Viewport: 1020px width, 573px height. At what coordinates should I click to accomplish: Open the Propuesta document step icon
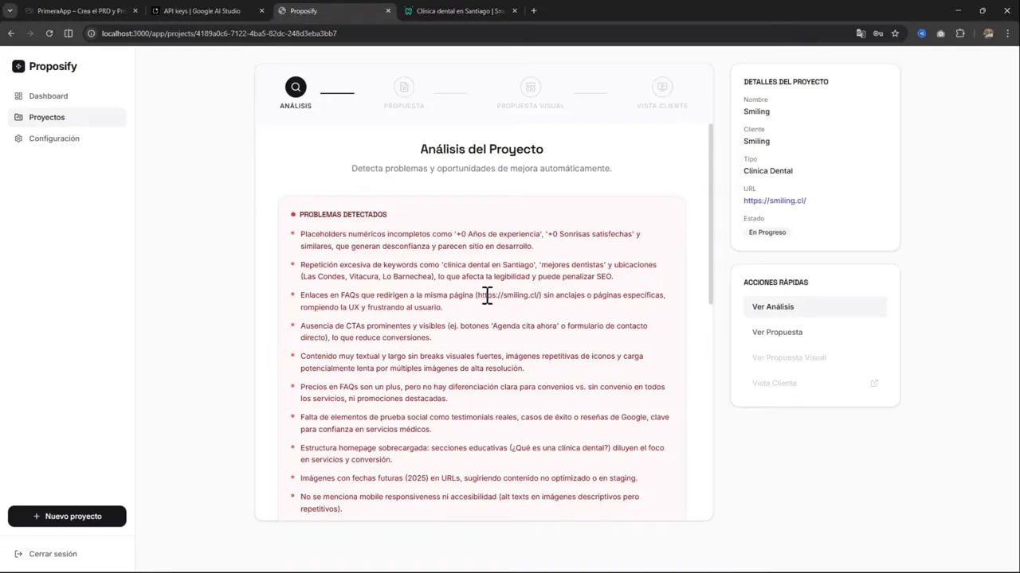(404, 87)
